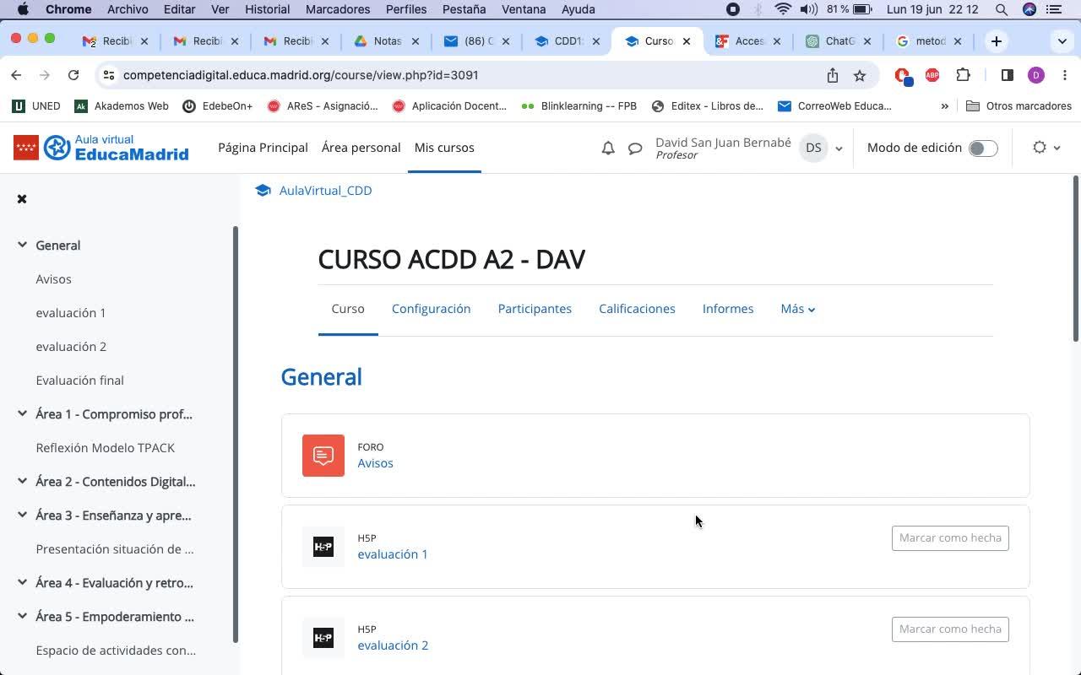Viewport: 1081px width, 675px height.
Task: Open the Marcadores menu in menu bar
Action: [x=336, y=9]
